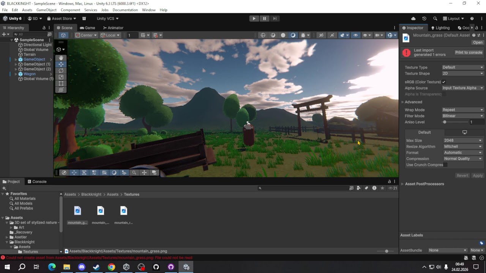Open the Local handle rotation dropdown
This screenshot has width=486, height=273.
click(x=110, y=35)
